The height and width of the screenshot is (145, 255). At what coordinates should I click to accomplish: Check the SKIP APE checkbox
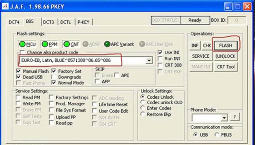(x=117, y=75)
